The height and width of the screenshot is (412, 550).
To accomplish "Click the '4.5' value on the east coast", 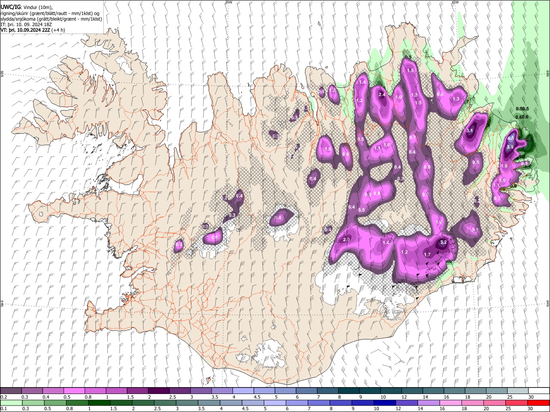I will coord(511,139).
